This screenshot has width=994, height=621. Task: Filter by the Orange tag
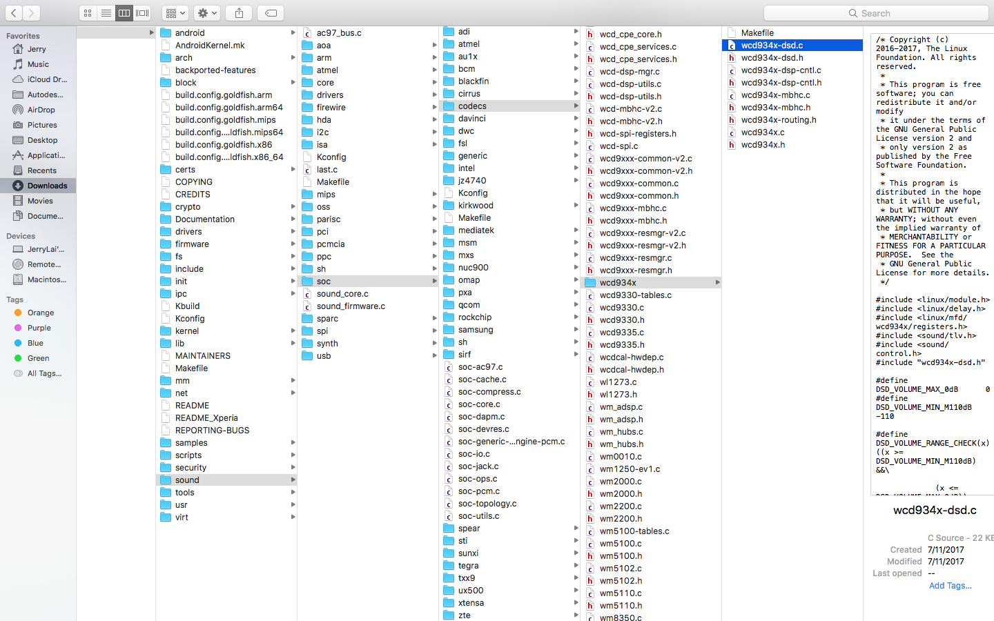click(x=38, y=313)
